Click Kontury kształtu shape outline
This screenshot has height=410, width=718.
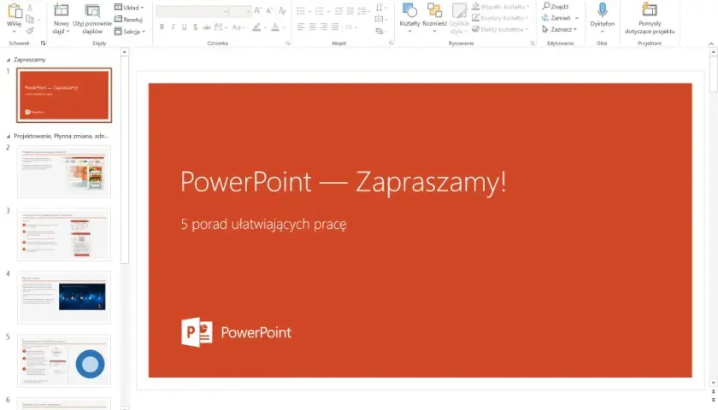[500, 18]
